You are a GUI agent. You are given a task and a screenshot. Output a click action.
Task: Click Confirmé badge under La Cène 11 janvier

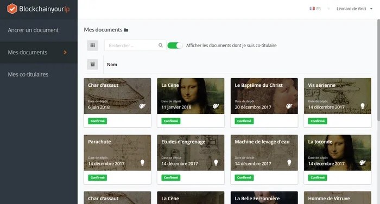pyautogui.click(x=171, y=121)
